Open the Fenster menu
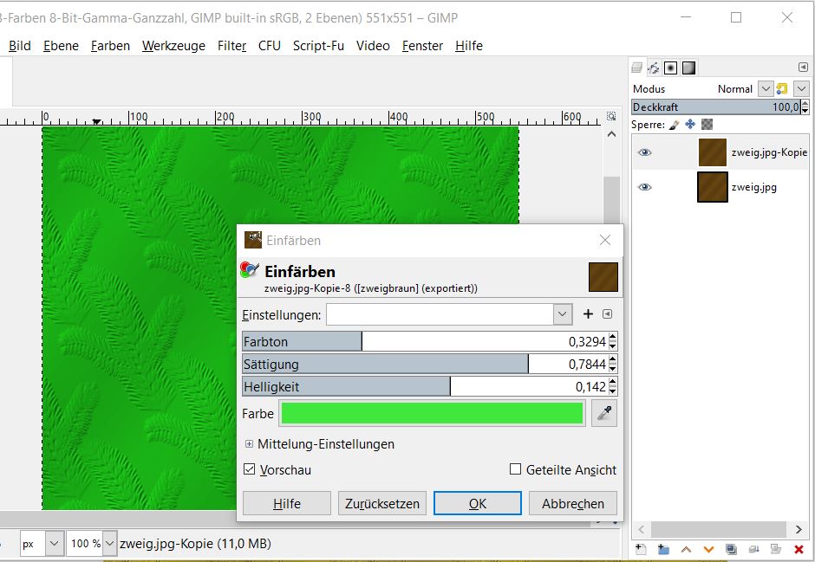 point(422,46)
